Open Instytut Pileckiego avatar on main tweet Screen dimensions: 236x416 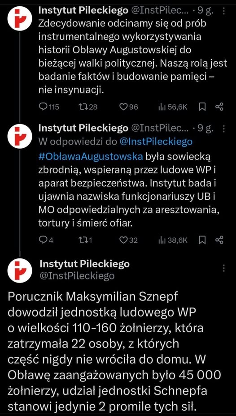(x=20, y=270)
